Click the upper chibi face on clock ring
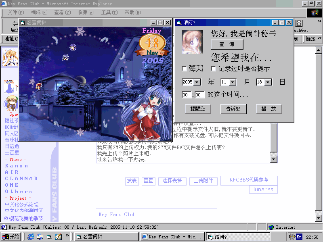 click(x=73, y=48)
